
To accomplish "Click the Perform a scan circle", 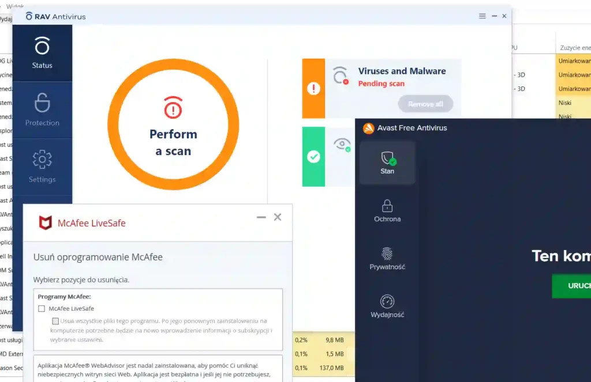I will point(173,124).
